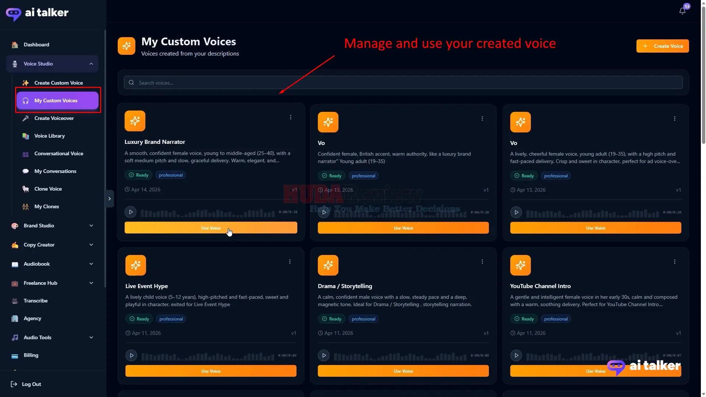Expand the Freelance Hub menu chevron
Screen dimensions: 706x397
[91, 283]
